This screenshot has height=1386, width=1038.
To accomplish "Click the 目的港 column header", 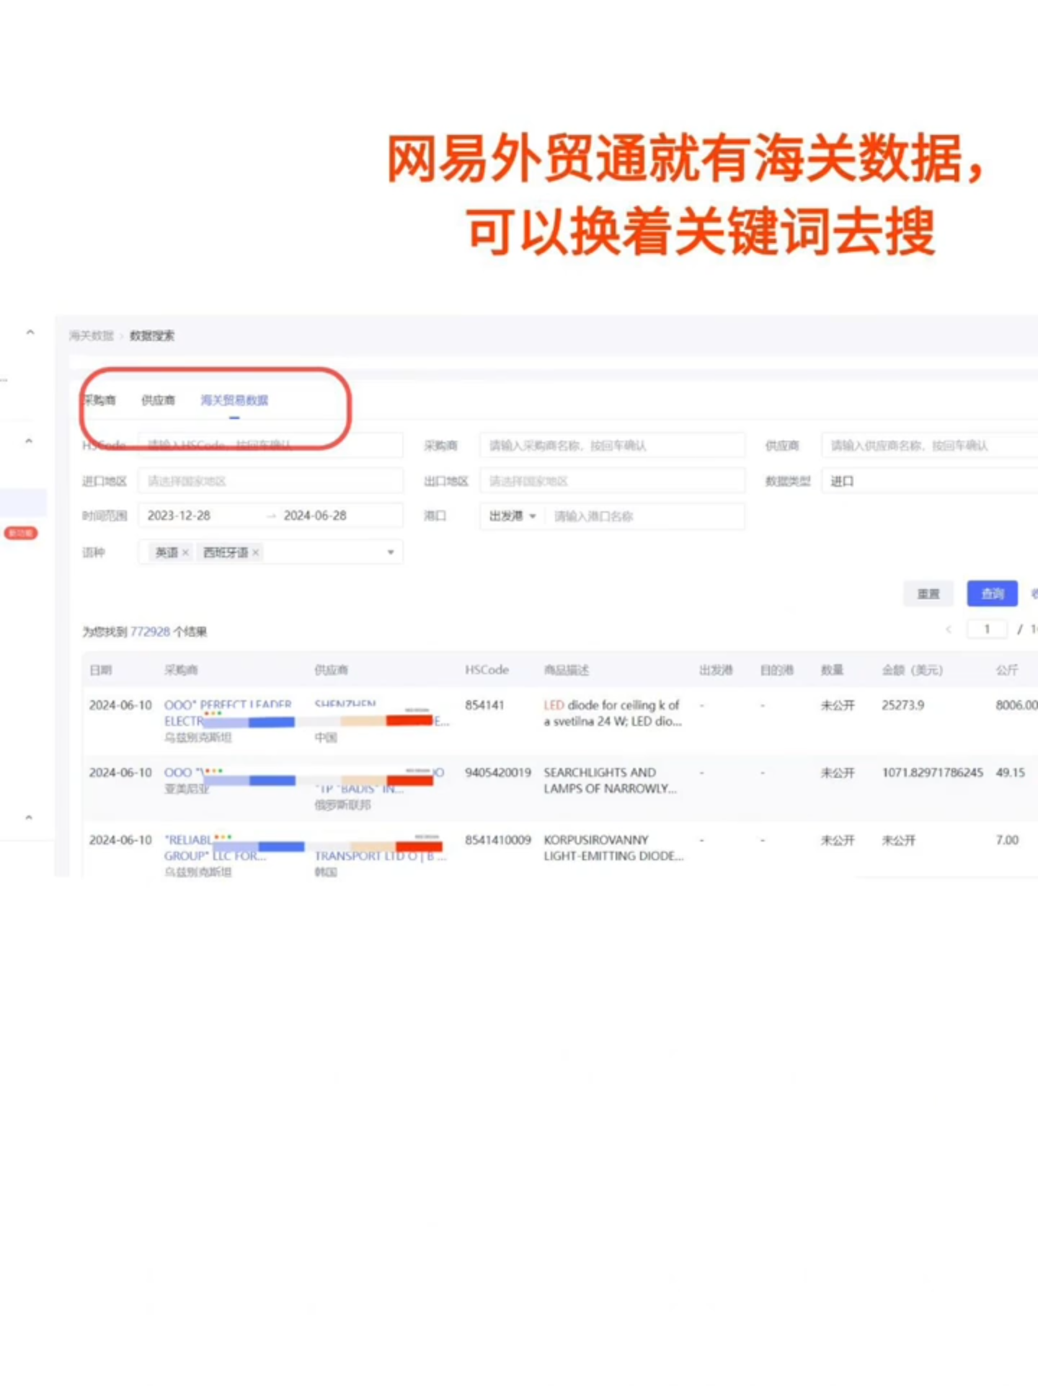I will click(777, 670).
